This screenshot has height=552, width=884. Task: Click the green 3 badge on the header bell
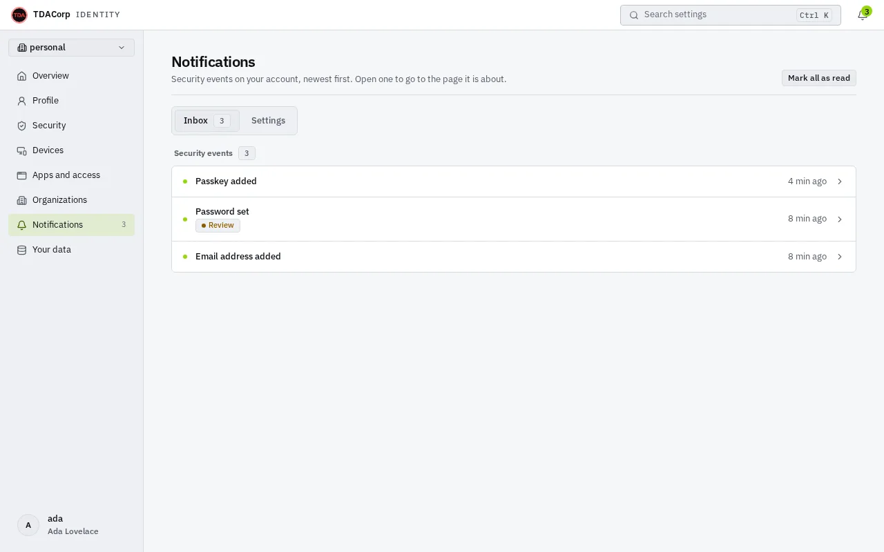pyautogui.click(x=867, y=11)
